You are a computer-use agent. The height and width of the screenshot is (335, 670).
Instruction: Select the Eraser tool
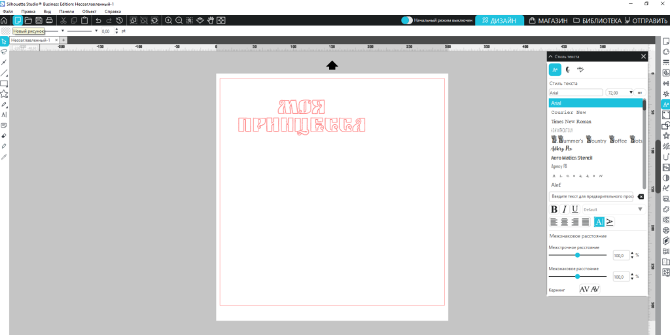coord(4,136)
